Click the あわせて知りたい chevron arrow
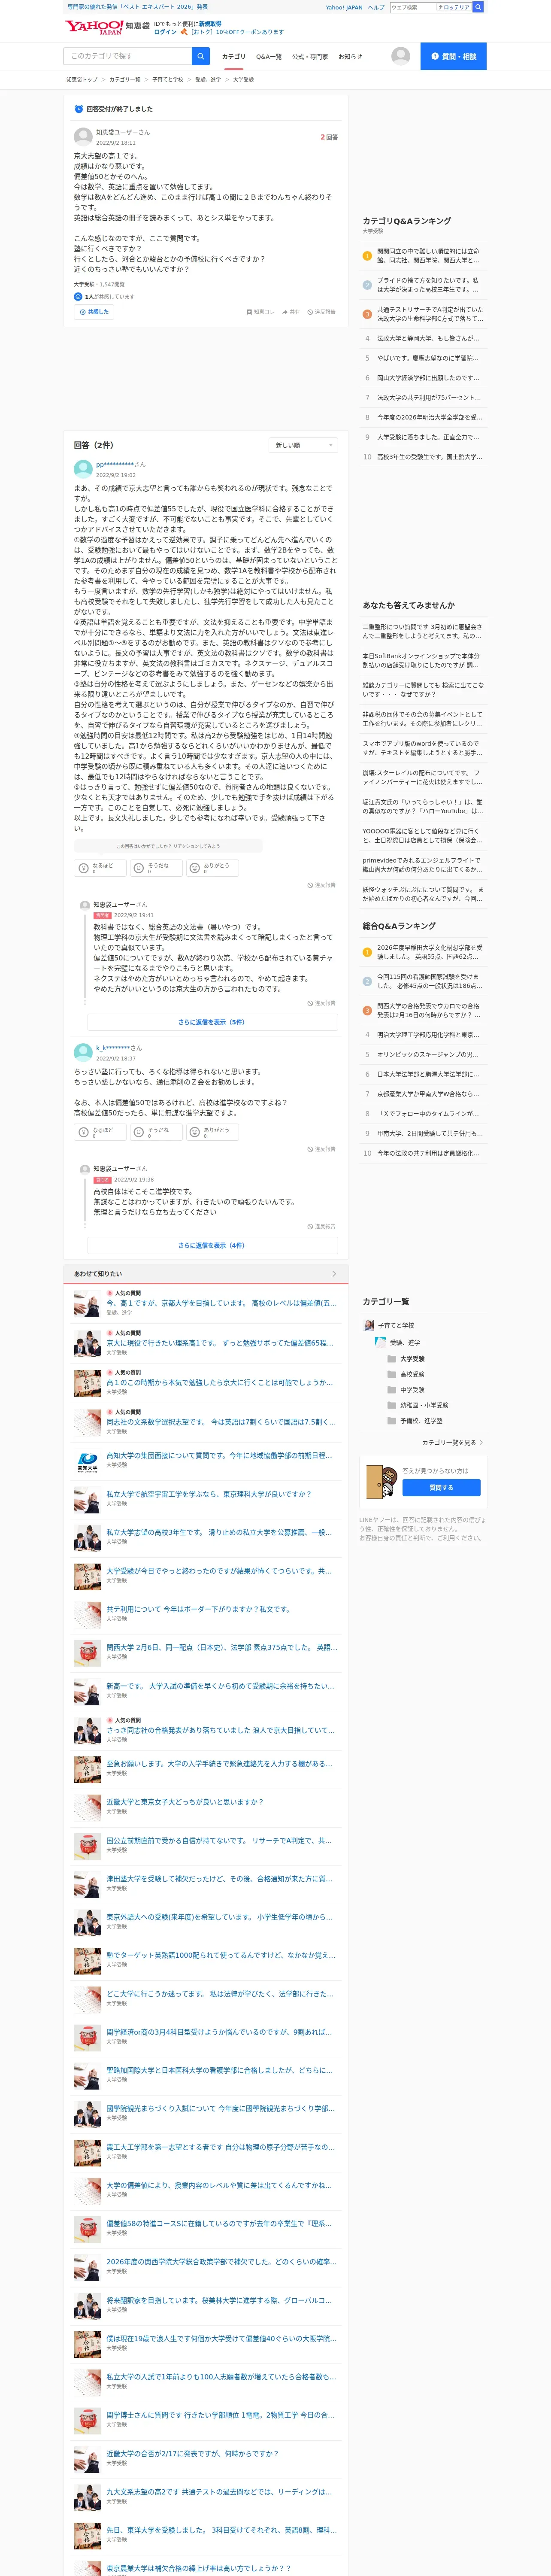Viewport: 551px width, 2576px height. coord(334,1273)
